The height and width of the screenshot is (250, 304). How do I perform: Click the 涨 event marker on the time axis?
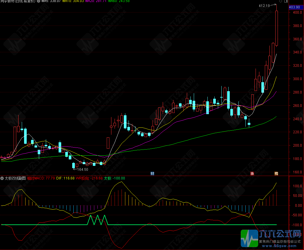pyautogui.click(x=252, y=174)
